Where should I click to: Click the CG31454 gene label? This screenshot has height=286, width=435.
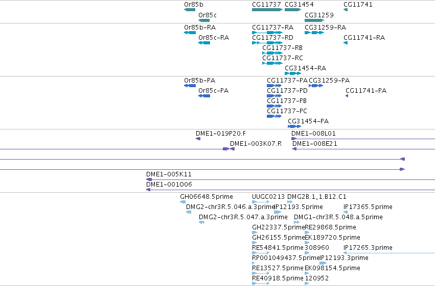click(299, 5)
